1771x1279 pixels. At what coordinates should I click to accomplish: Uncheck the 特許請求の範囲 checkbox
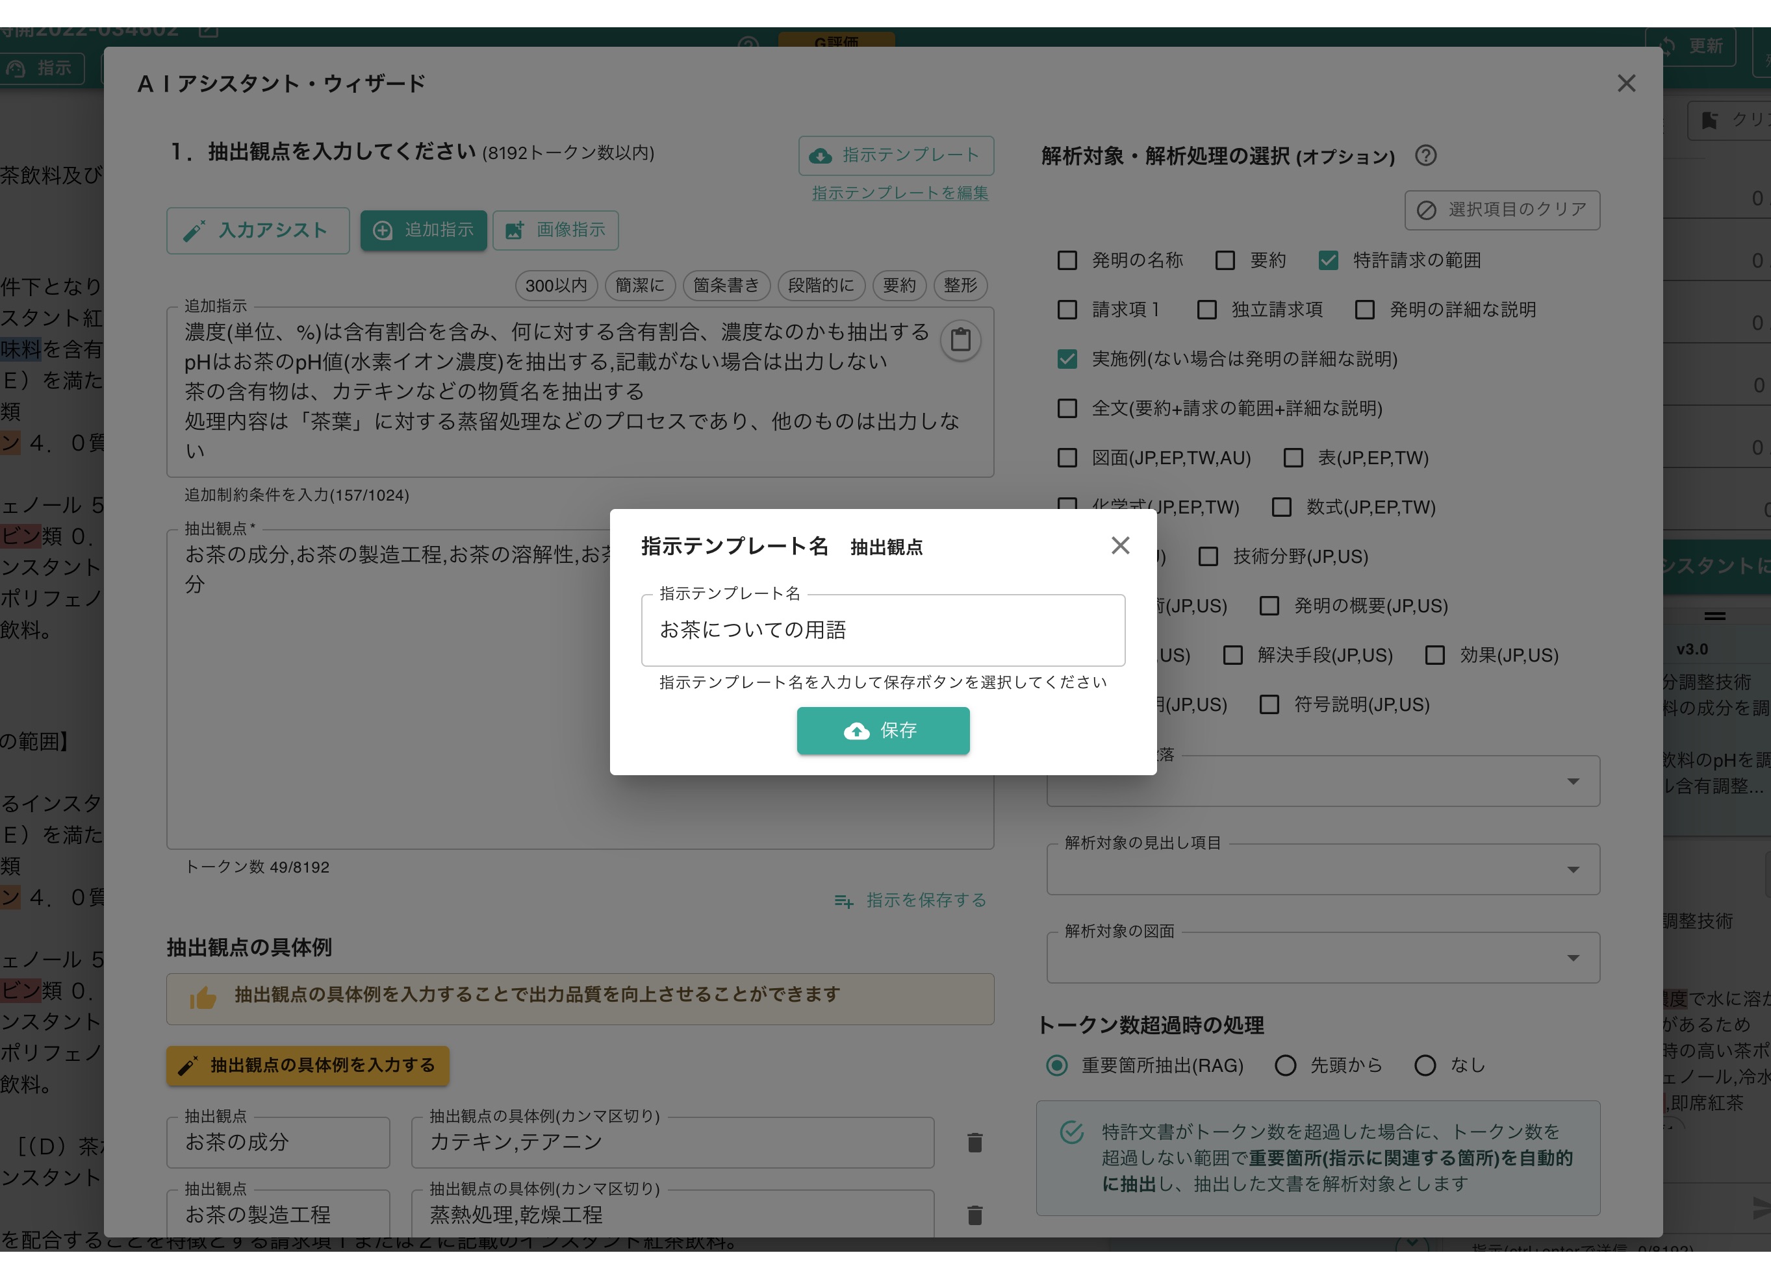point(1328,260)
